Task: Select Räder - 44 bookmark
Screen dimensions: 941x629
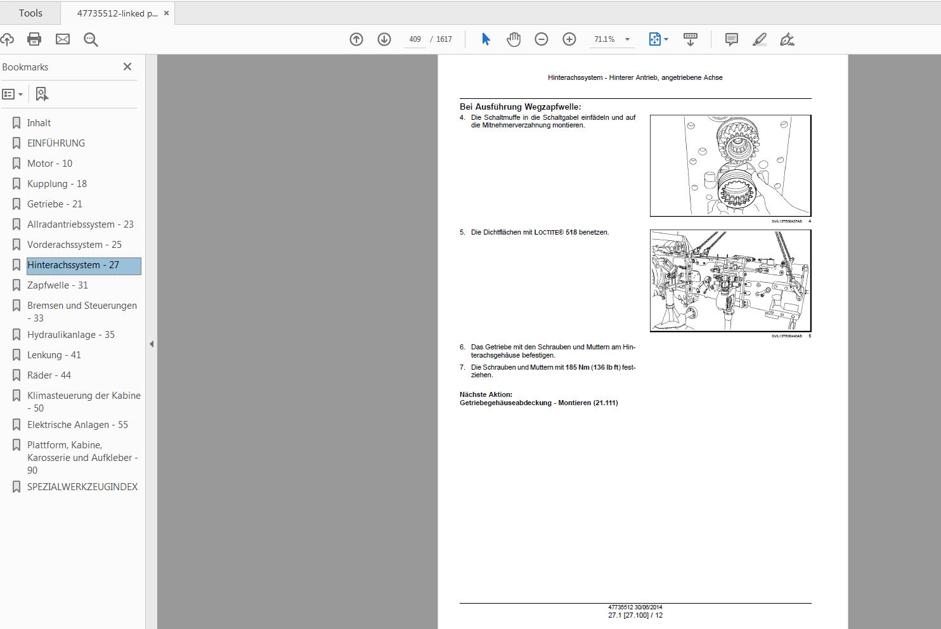Action: (x=49, y=375)
